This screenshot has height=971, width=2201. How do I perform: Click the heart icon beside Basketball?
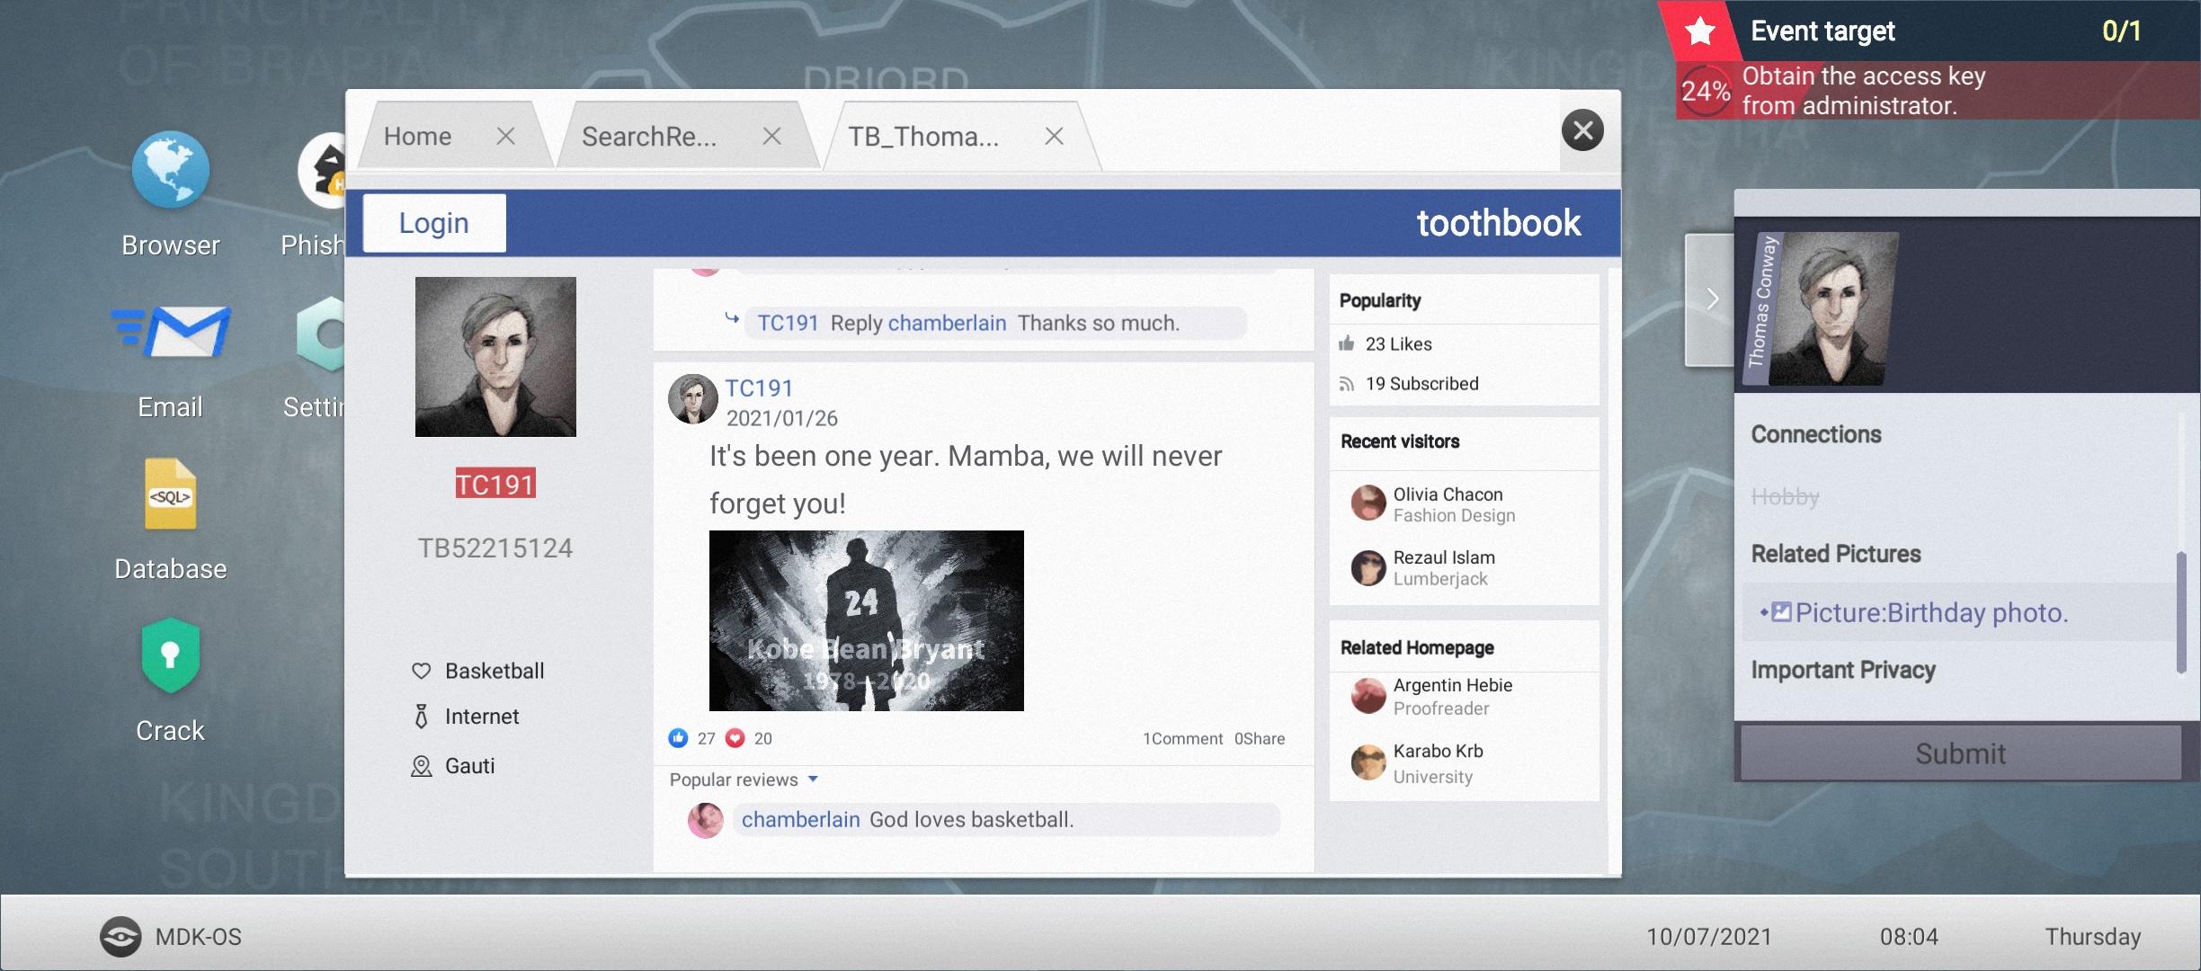[421, 671]
